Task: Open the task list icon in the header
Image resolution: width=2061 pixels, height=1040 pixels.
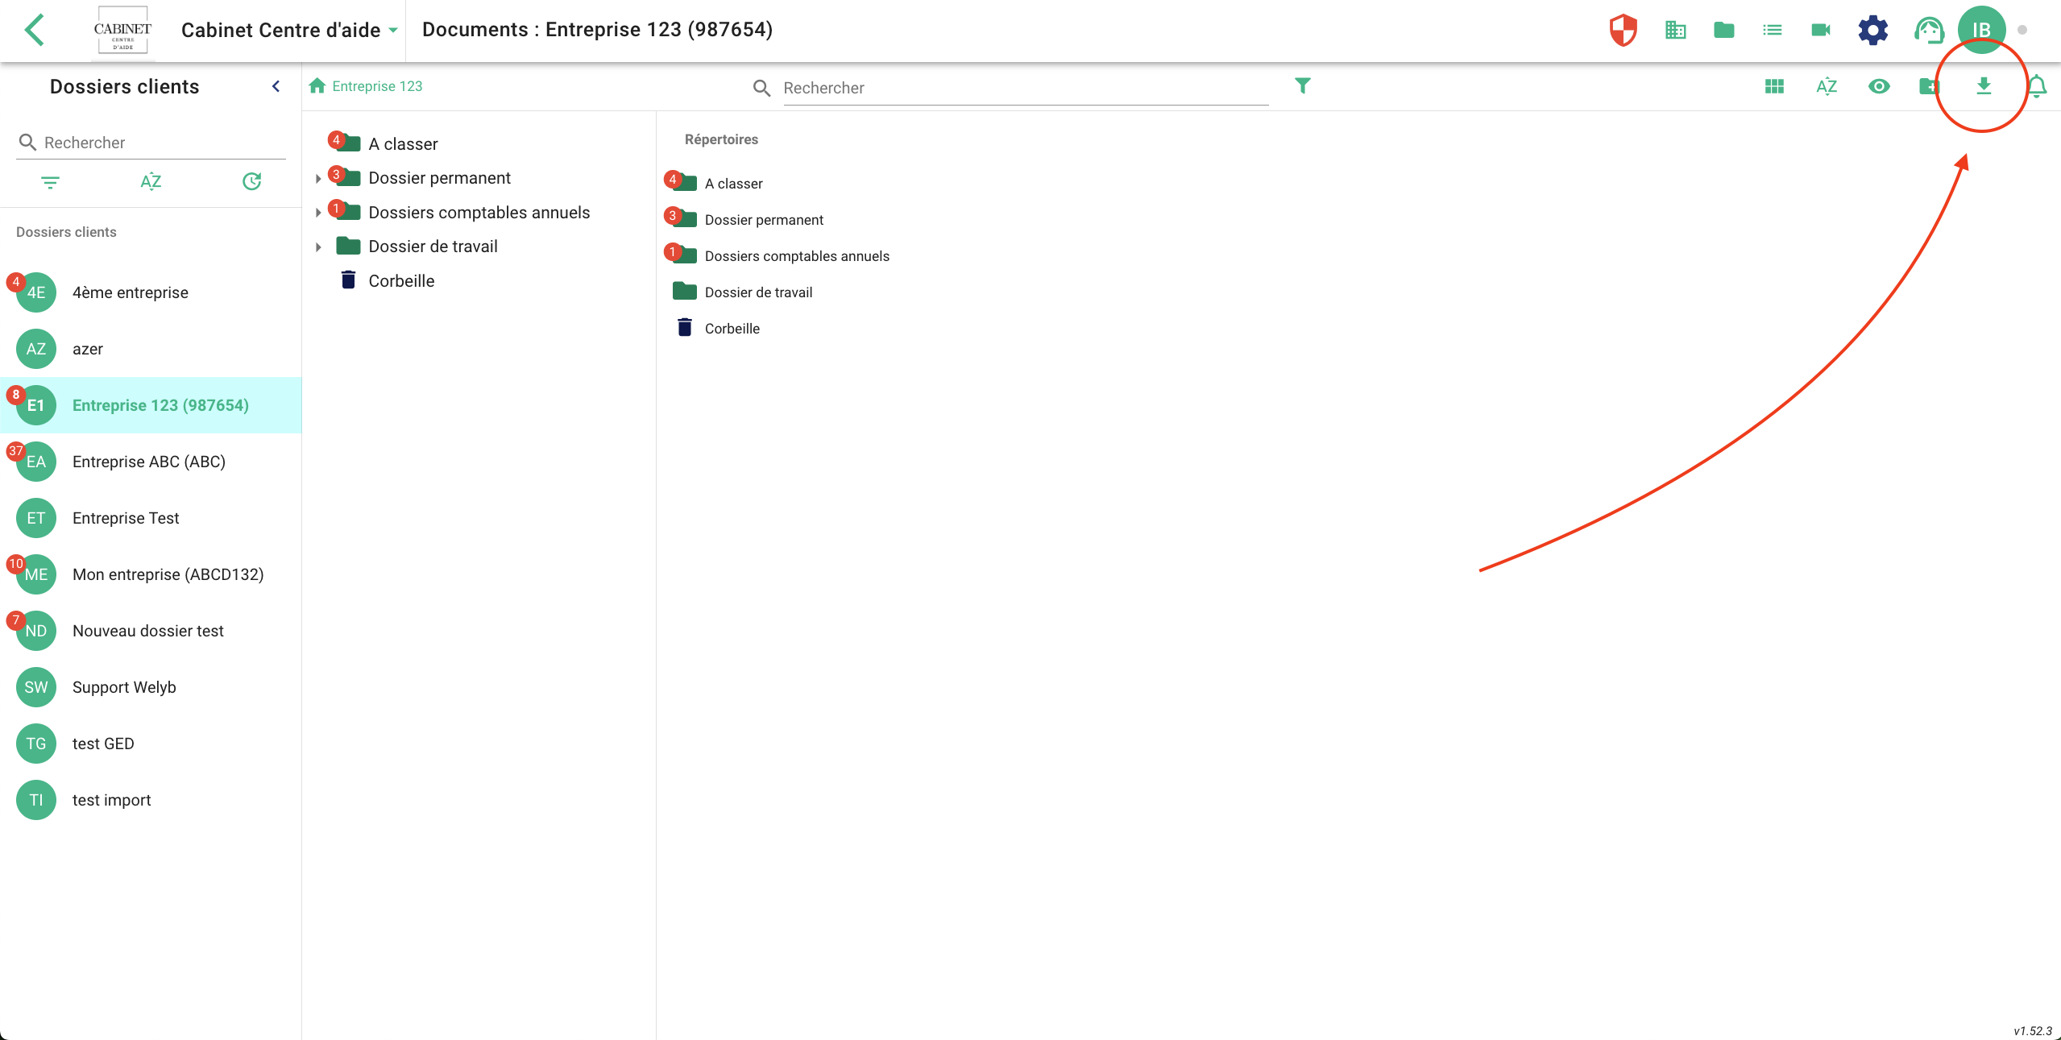Action: 1772,31
